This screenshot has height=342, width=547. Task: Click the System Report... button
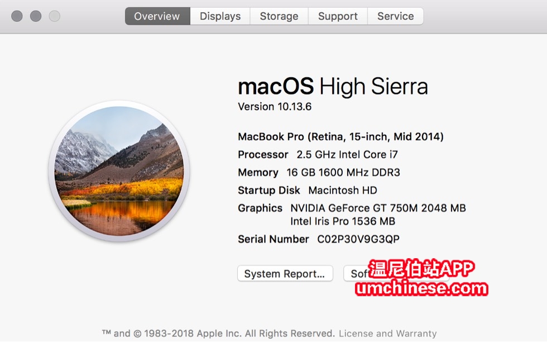pos(285,273)
